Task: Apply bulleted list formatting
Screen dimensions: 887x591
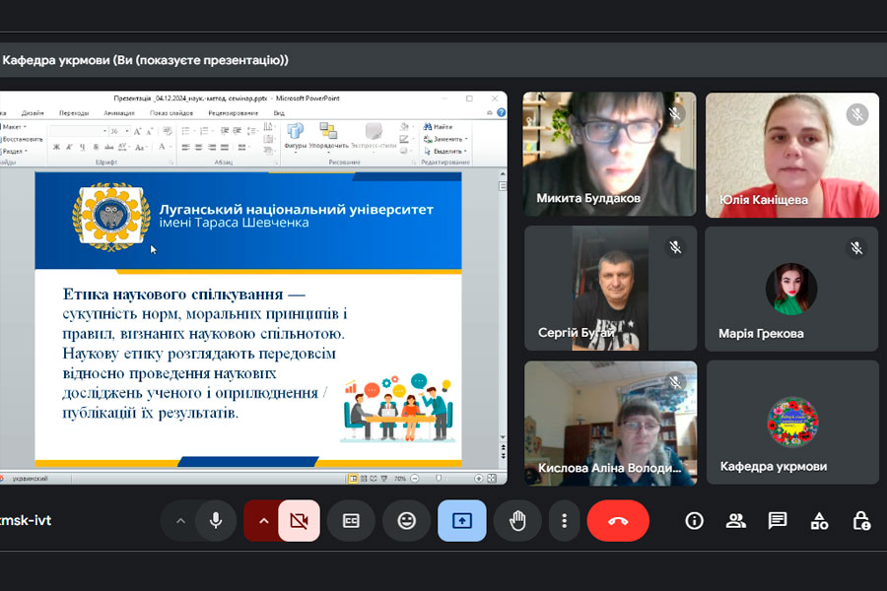Action: point(187,131)
